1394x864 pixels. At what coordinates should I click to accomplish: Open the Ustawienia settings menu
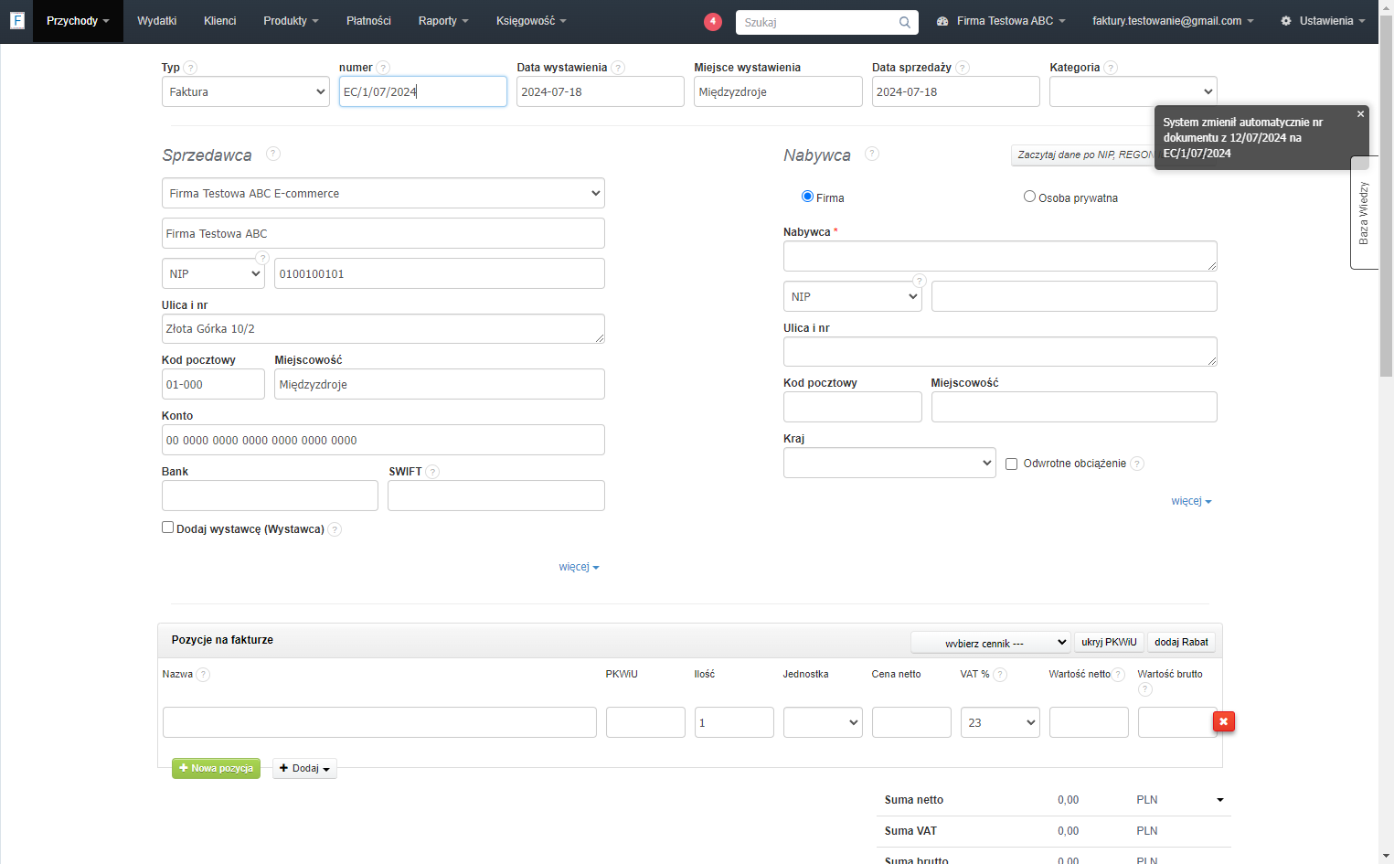1323,21
